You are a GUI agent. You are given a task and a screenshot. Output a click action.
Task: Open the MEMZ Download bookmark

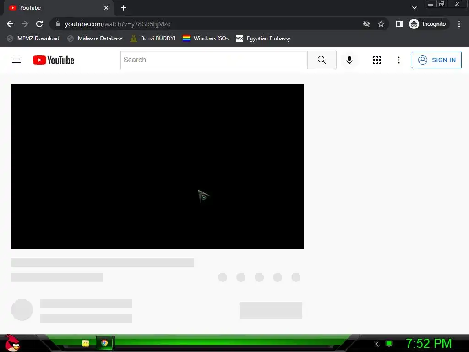click(33, 38)
